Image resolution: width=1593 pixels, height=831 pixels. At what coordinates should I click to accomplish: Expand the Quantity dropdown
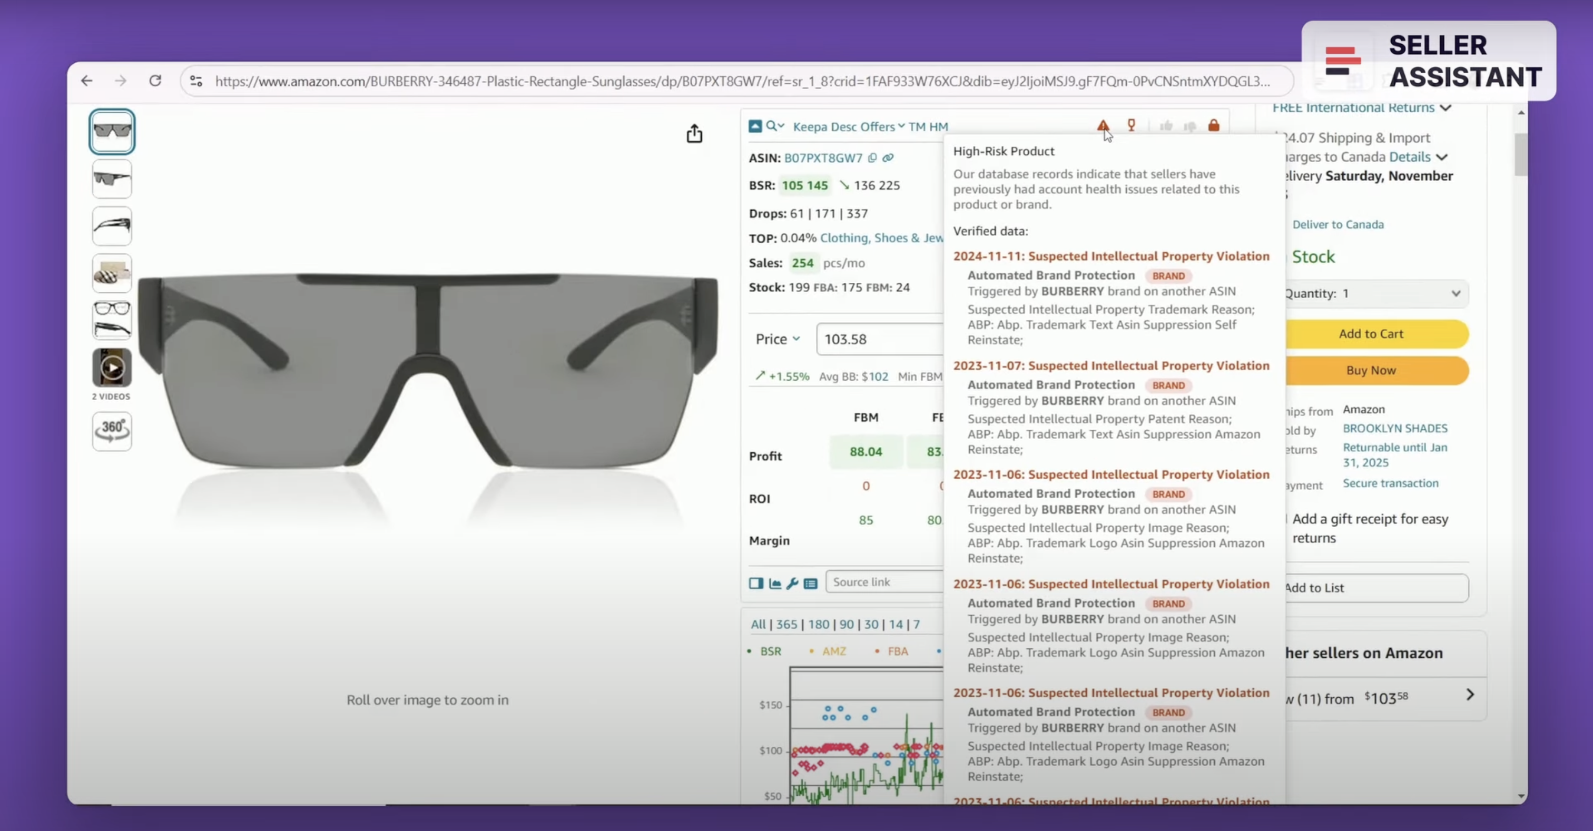[1374, 293]
